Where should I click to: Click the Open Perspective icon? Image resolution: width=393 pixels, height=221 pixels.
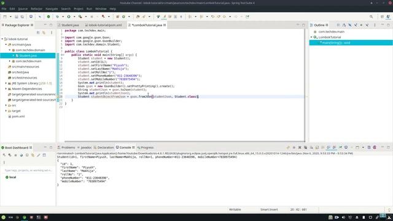click(x=382, y=17)
